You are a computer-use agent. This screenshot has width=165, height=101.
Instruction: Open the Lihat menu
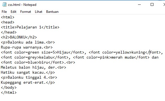tap(39, 12)
